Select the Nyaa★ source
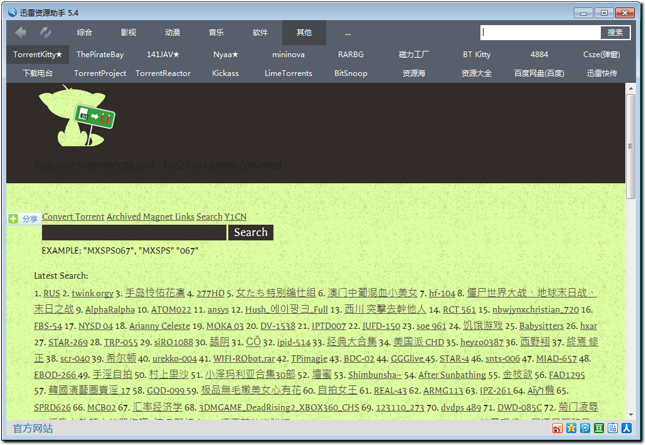The width and height of the screenshot is (646, 445). [x=225, y=55]
